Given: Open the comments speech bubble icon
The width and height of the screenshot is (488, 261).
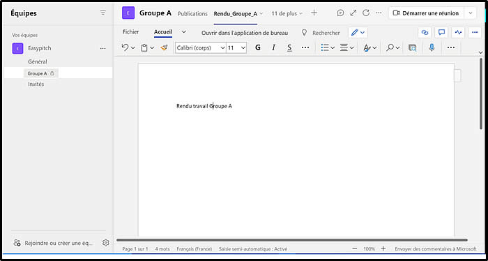Looking at the screenshot, I should pos(441,32).
